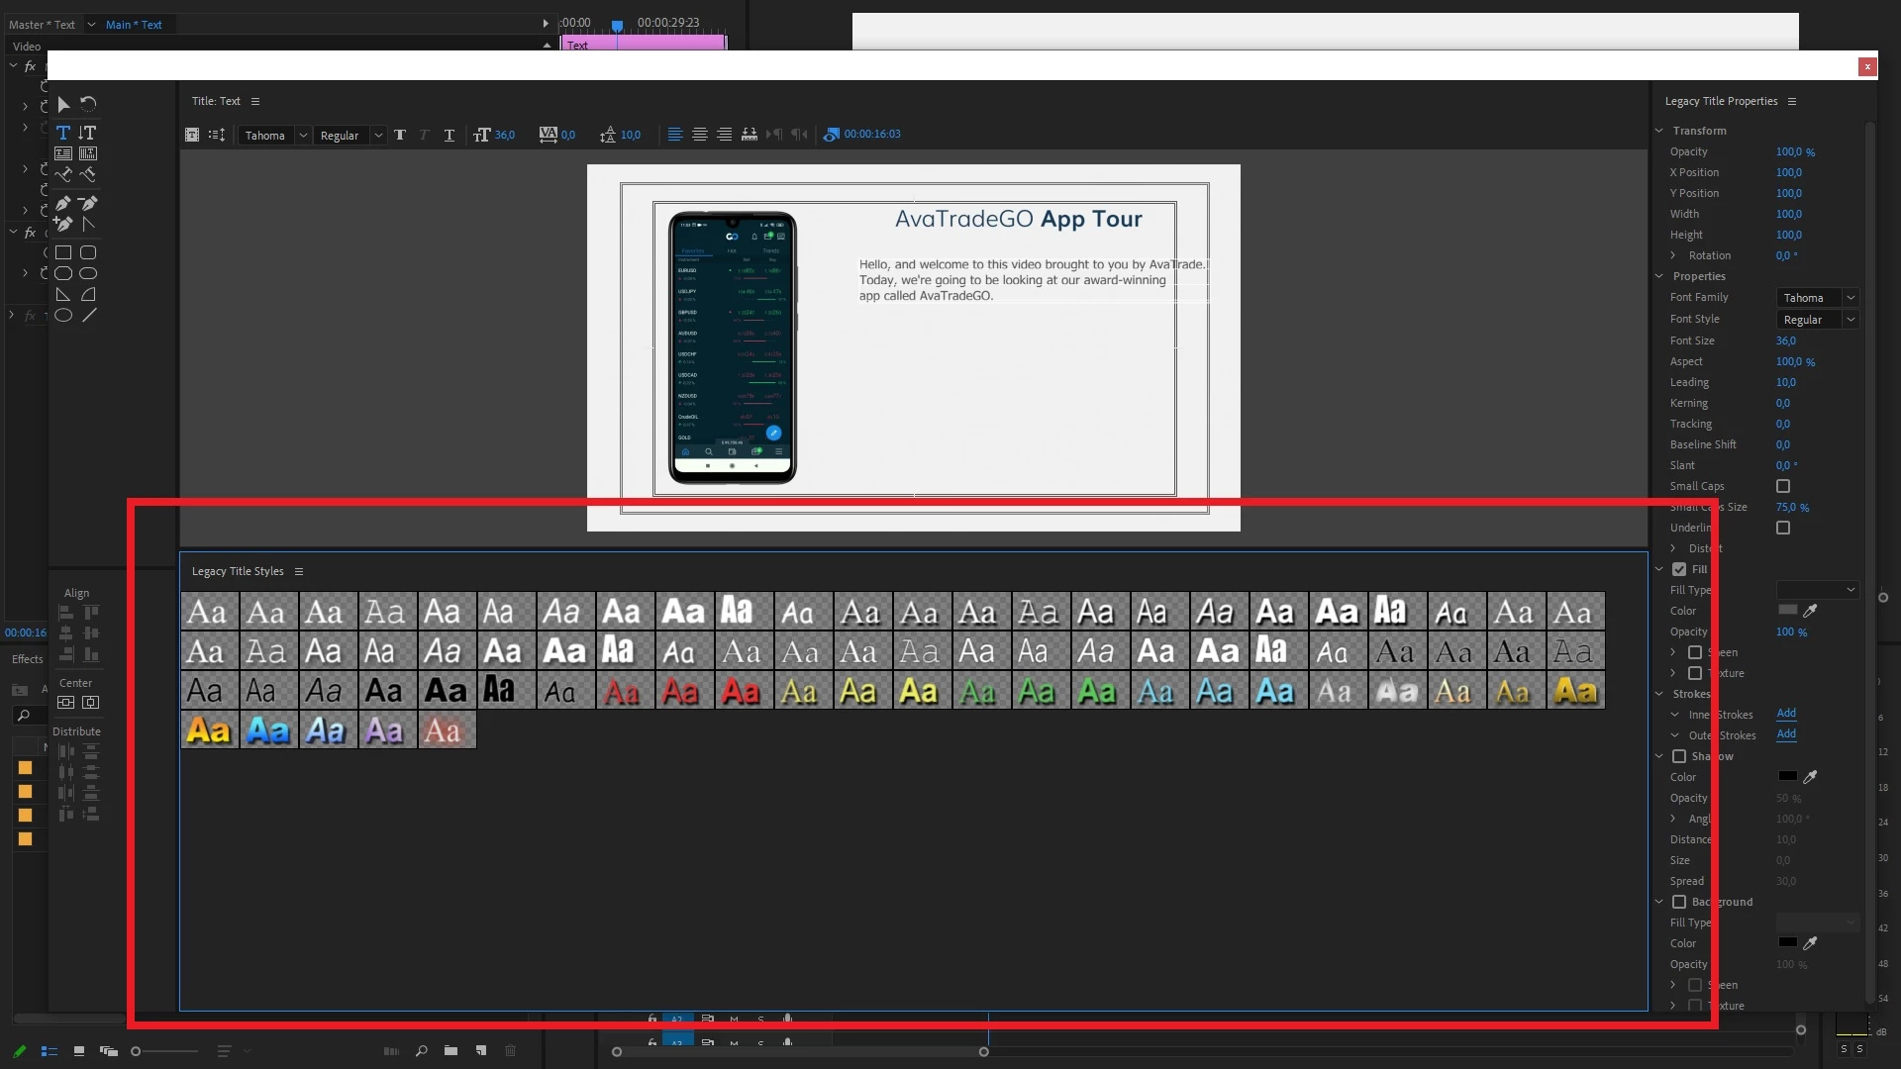Center align the title text
The image size is (1901, 1069).
(x=700, y=135)
